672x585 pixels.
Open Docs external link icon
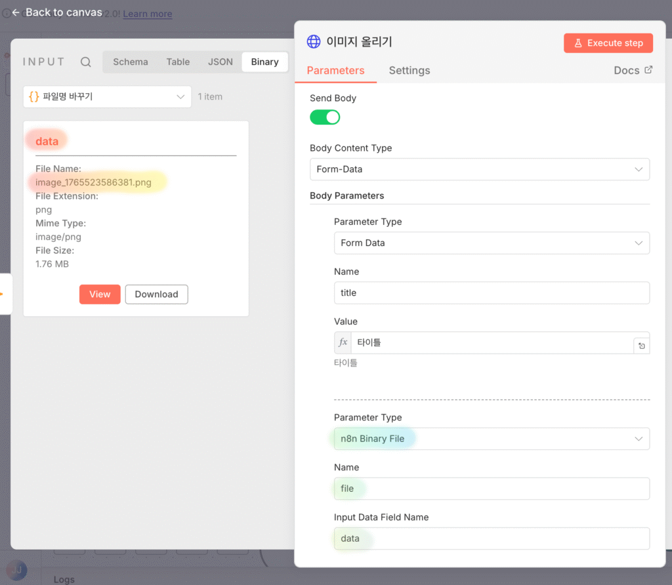(648, 70)
